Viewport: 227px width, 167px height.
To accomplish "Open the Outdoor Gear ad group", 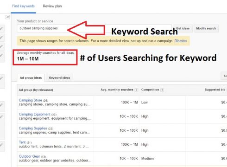I will click(x=29, y=156).
